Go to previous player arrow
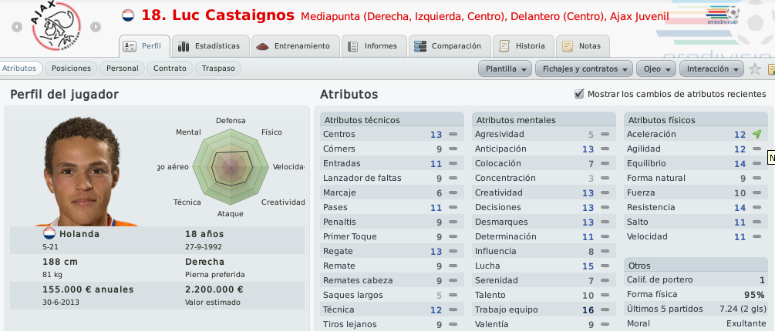Viewport: 775px width, 331px height. 17,27
